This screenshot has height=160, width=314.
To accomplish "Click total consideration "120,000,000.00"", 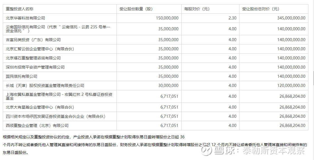I will tap(291, 86).
